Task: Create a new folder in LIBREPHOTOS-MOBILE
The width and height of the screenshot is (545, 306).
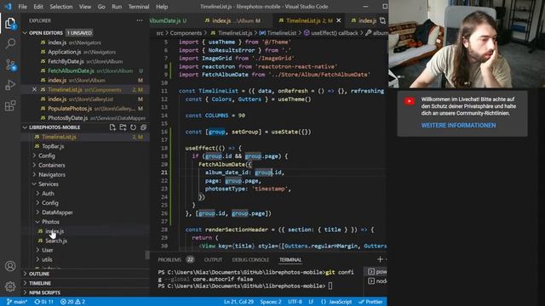Action: click(x=123, y=127)
